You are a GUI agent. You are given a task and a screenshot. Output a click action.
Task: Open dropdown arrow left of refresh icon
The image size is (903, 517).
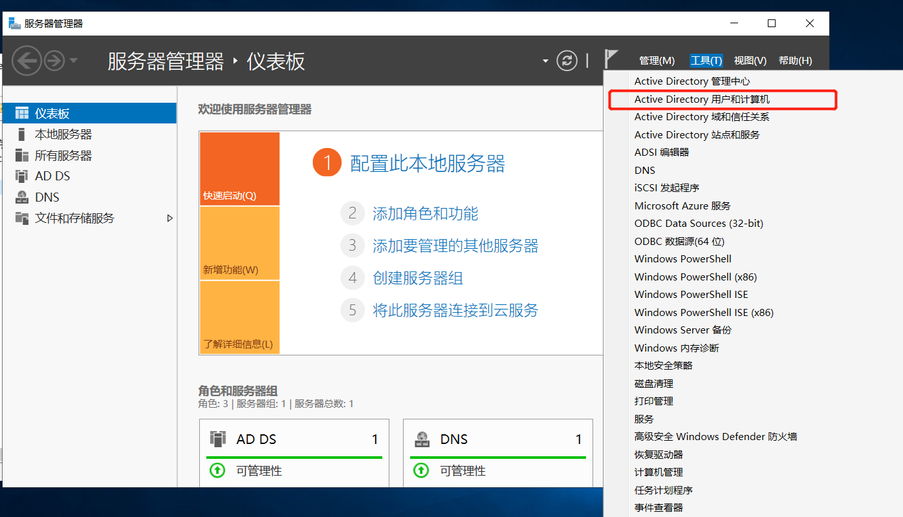point(545,61)
